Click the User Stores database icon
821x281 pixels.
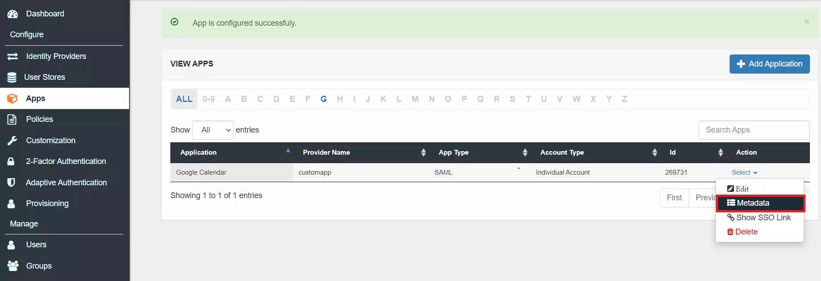tap(12, 77)
